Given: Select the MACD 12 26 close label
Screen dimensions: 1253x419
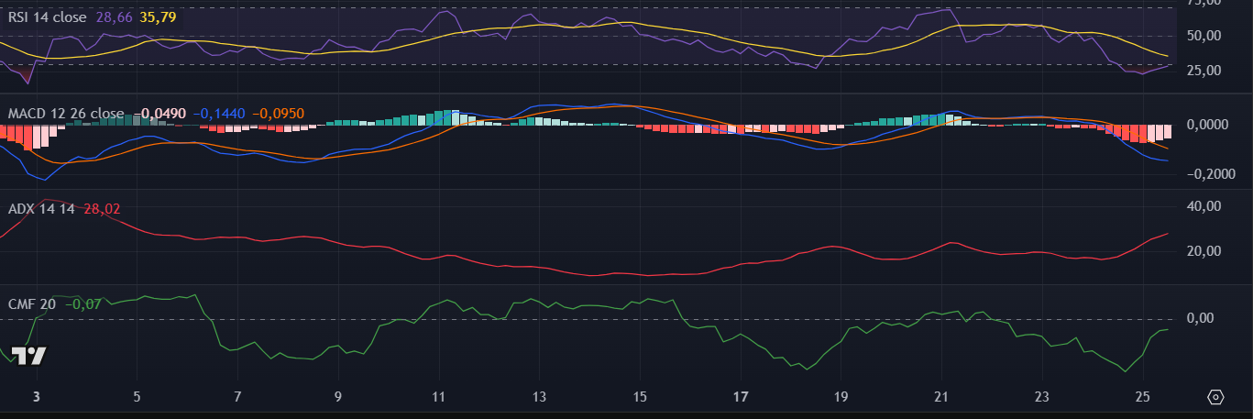Looking at the screenshot, I should 65,114.
